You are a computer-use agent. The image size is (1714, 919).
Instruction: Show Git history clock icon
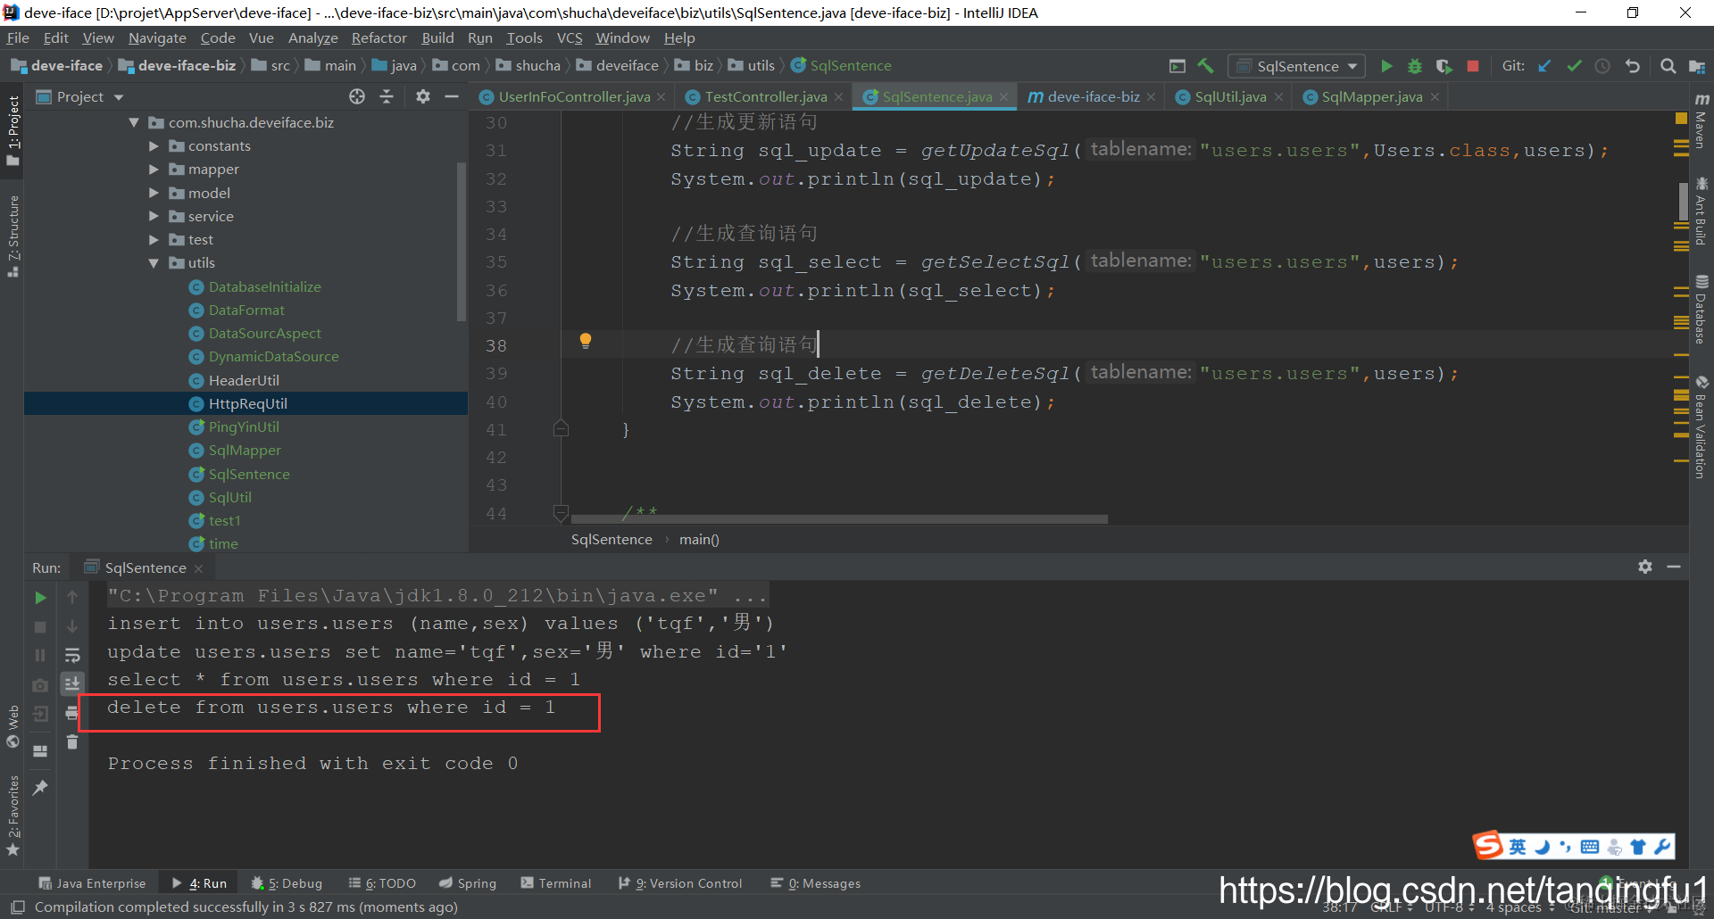pyautogui.click(x=1602, y=66)
